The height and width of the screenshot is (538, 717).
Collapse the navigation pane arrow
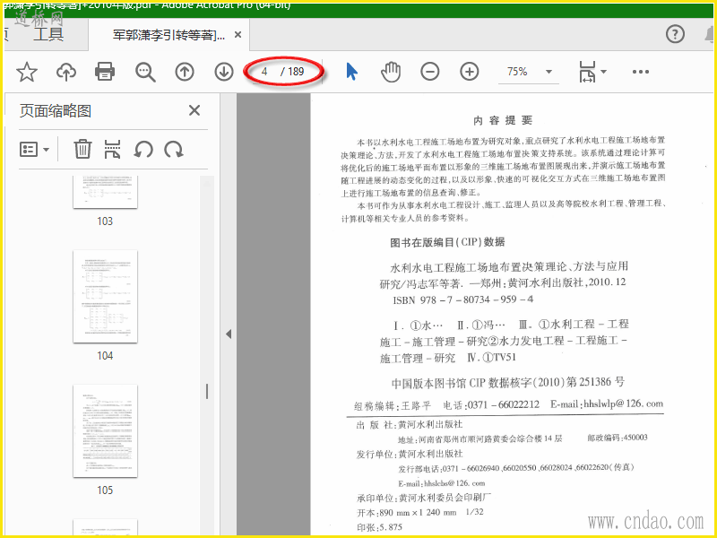(229, 334)
